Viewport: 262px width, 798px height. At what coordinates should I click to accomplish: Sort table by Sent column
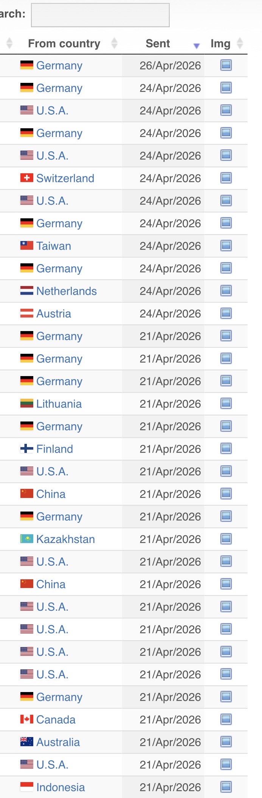pos(163,44)
